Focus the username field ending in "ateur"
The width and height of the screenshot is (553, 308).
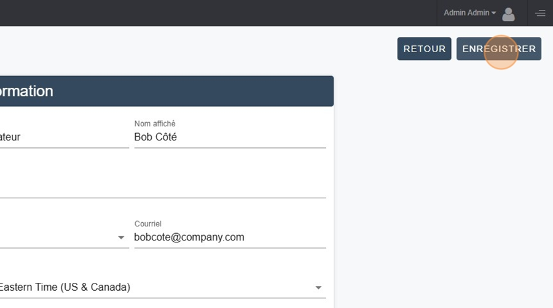[64, 137]
